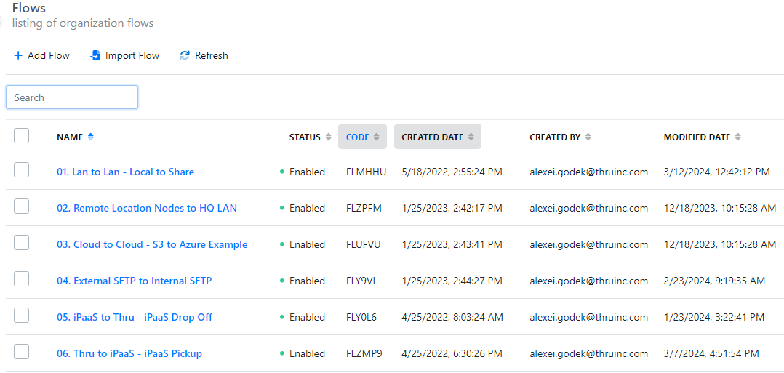The width and height of the screenshot is (784, 373).
Task: Select checkbox for 04. External SFTP flow
Action: point(22,279)
